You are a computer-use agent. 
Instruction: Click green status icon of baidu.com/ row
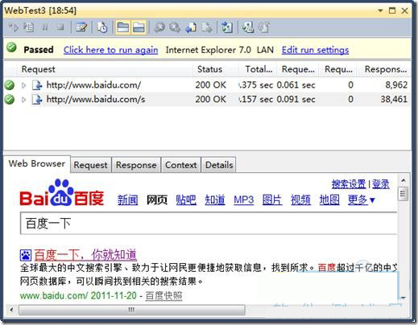(10, 85)
